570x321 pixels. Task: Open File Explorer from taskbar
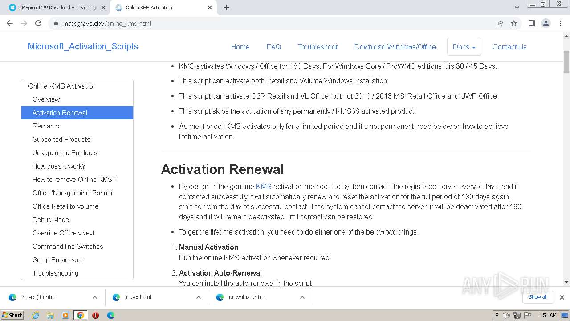(x=50, y=315)
